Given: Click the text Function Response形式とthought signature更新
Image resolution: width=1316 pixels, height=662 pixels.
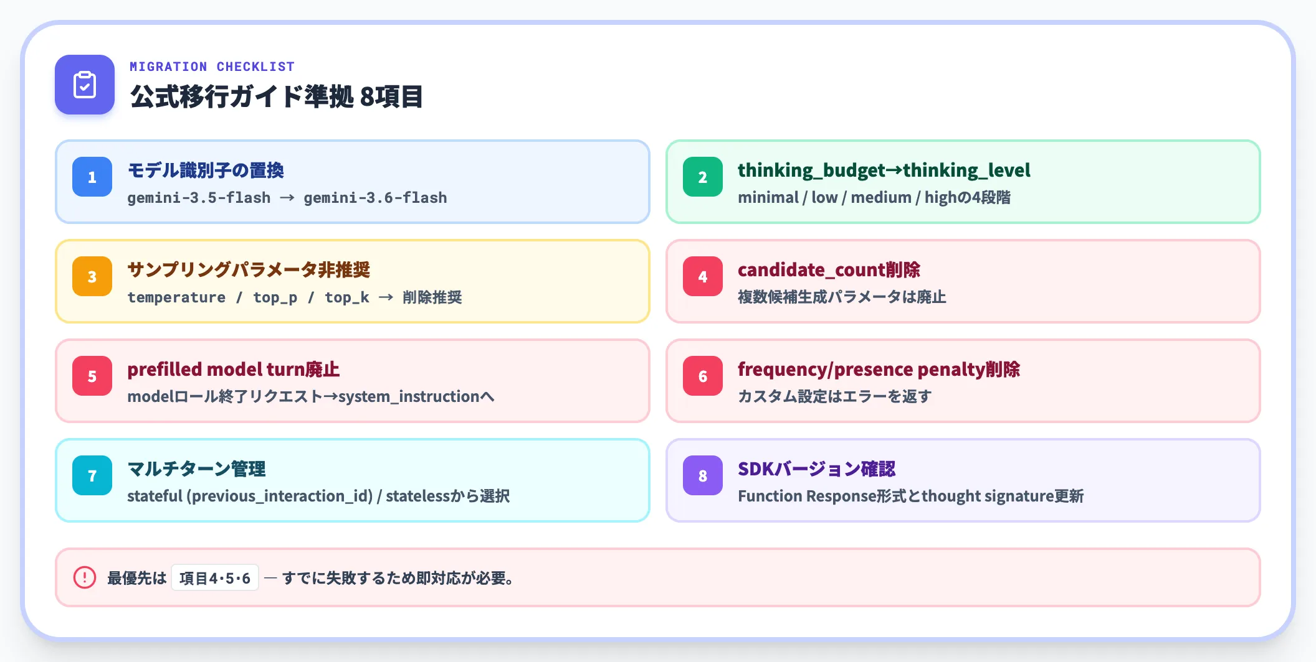Looking at the screenshot, I should (911, 496).
